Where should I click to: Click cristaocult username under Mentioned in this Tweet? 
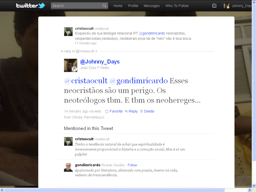84,139
